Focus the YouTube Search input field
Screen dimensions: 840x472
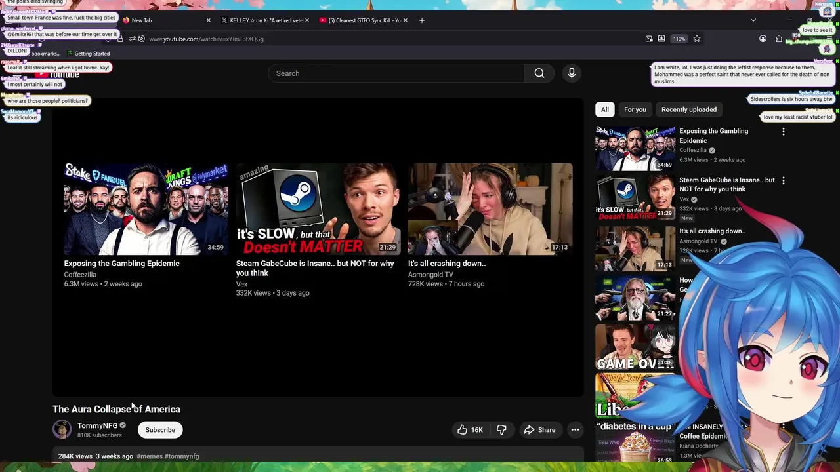[x=396, y=73]
